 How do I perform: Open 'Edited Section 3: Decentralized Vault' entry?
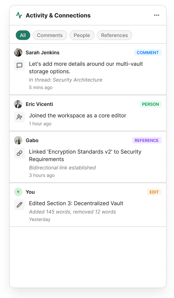pos(76,203)
